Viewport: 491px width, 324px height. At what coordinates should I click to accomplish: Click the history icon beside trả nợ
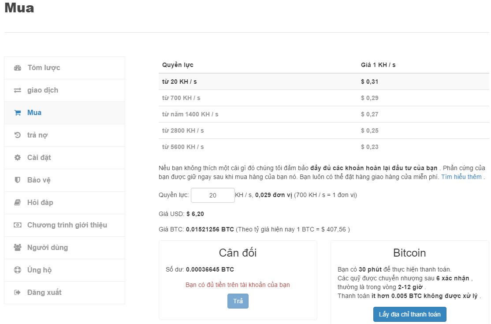pyautogui.click(x=18, y=135)
